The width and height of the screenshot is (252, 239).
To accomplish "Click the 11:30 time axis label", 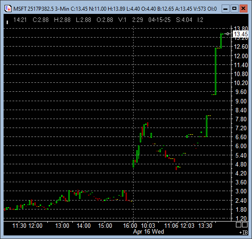I will click(x=19, y=226).
